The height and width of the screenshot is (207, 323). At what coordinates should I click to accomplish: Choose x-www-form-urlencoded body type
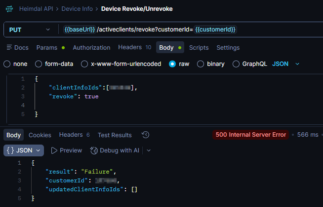(x=84, y=64)
